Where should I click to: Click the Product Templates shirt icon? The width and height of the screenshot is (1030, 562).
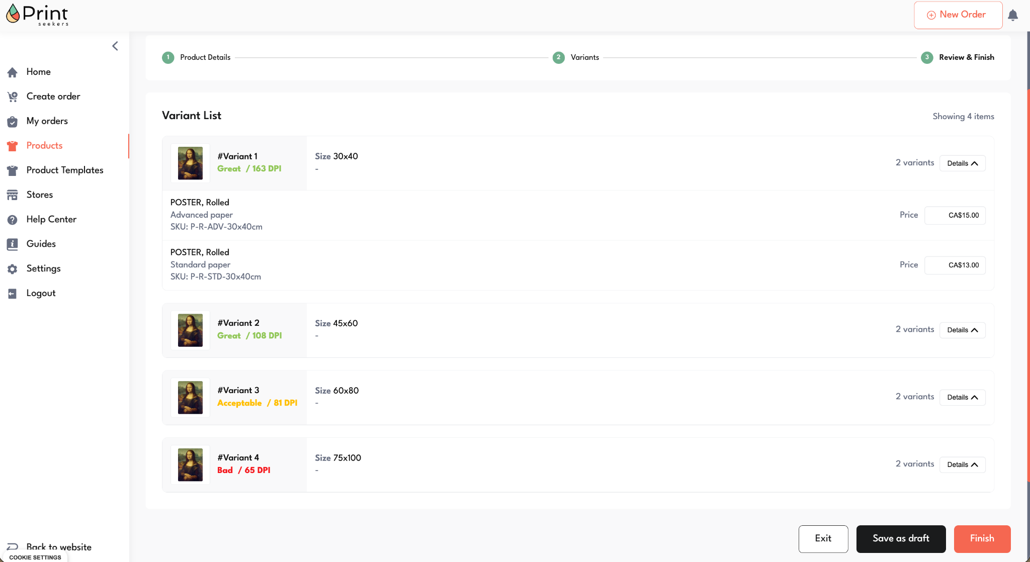click(13, 170)
